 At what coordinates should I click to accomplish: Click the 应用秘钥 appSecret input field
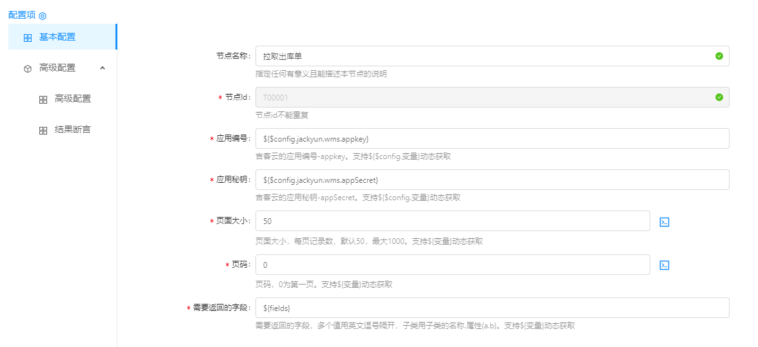point(492,180)
